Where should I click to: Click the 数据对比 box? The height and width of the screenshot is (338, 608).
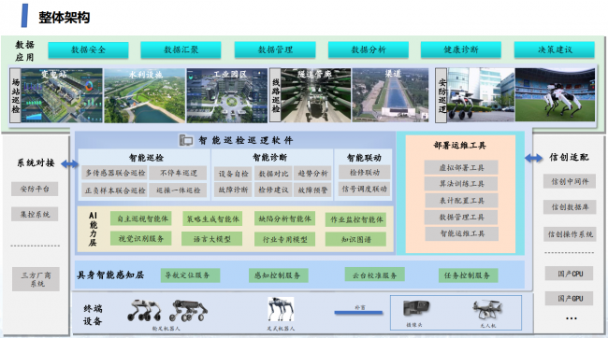click(x=273, y=174)
